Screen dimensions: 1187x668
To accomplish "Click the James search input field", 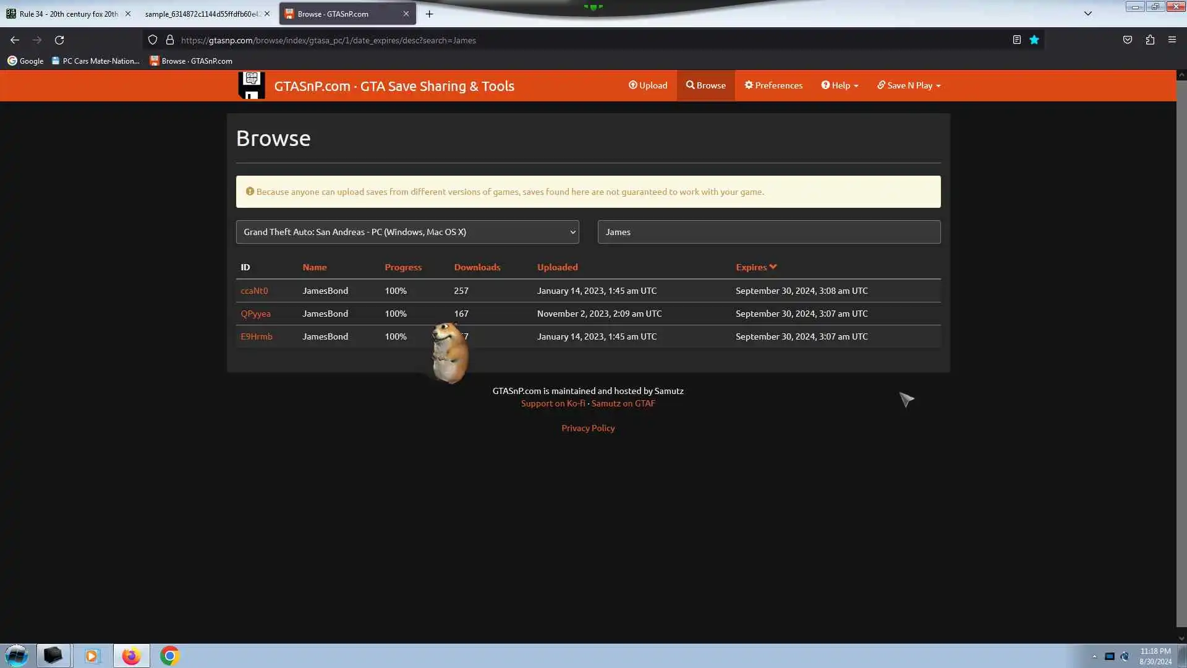I will click(x=768, y=232).
